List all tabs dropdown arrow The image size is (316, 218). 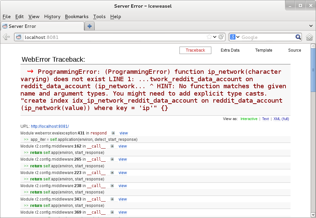pos(311,26)
